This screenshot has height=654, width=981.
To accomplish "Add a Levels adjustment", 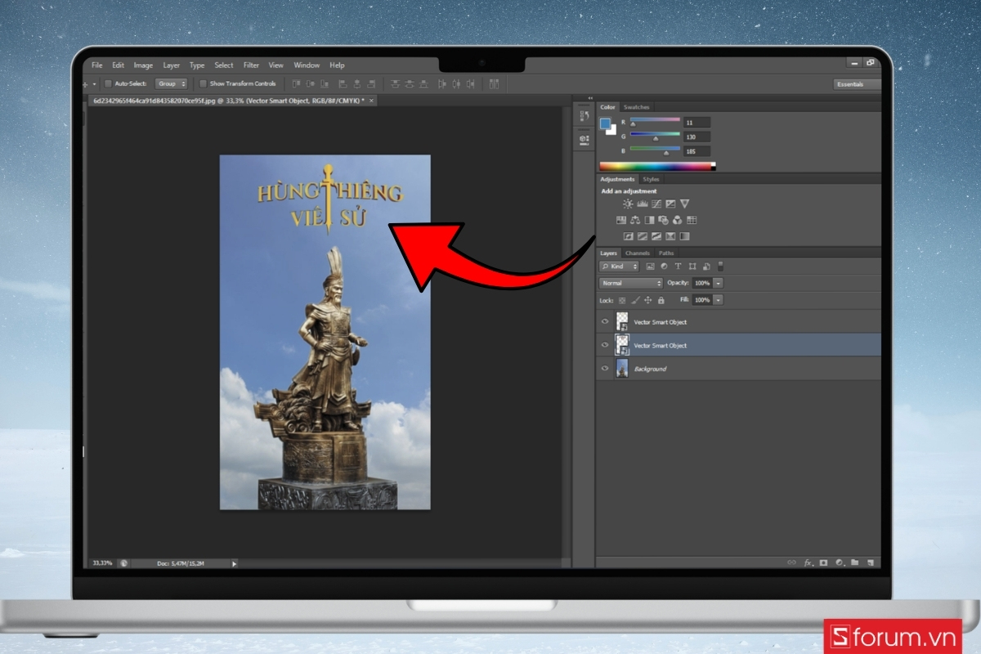I will click(642, 204).
